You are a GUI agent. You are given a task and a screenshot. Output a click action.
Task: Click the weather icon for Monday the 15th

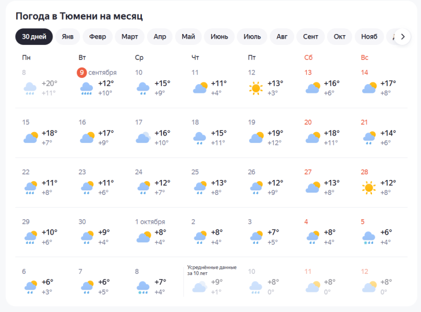(31, 138)
